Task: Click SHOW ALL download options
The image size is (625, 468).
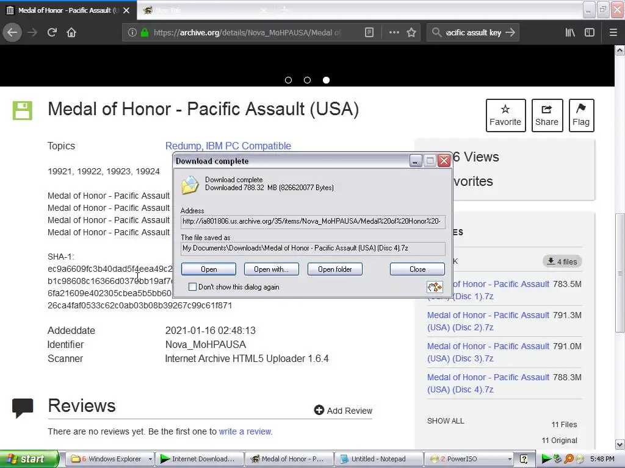Action: (446, 420)
